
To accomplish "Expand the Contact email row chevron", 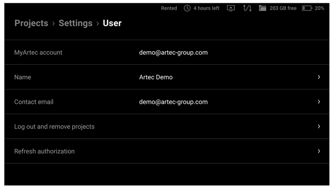I will pyautogui.click(x=319, y=102).
